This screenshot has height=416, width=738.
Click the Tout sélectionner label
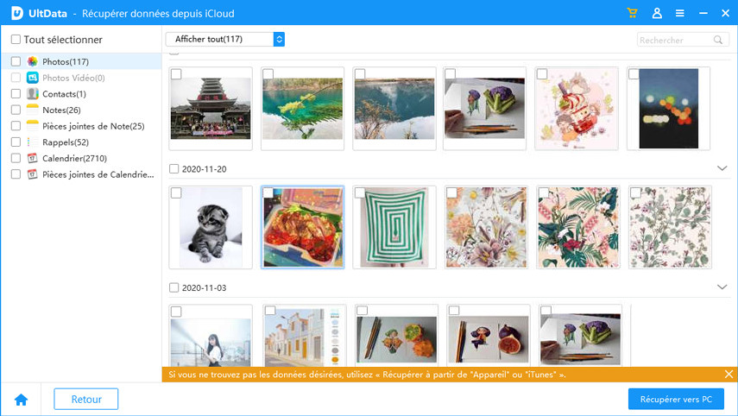click(63, 40)
